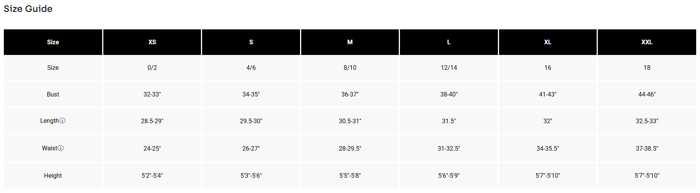The image size is (700, 193).
Task: Click the XXL column header
Action: coord(647,42)
